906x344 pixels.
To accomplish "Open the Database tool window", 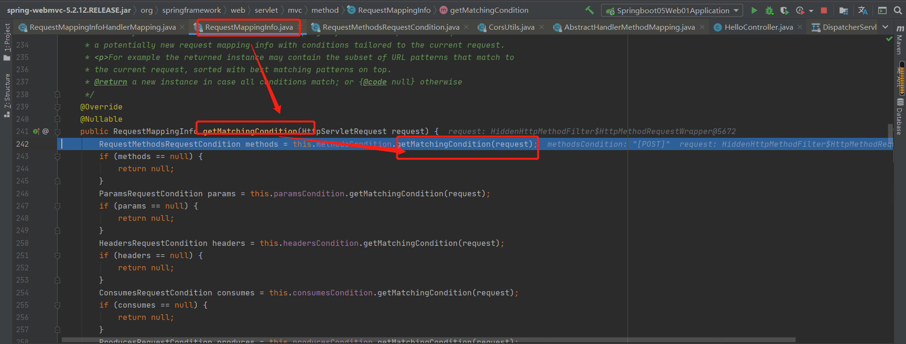I will [x=900, y=117].
